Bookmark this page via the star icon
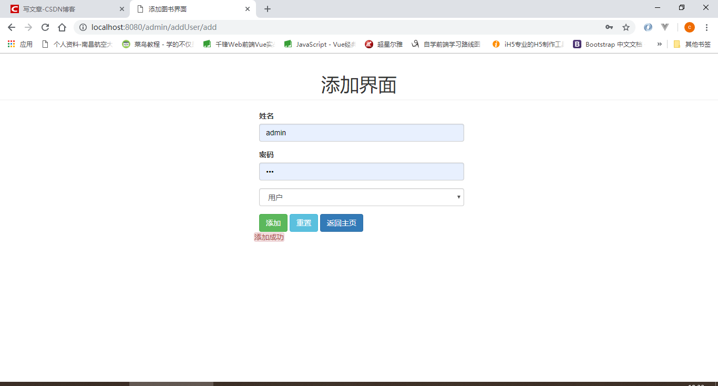 tap(625, 27)
